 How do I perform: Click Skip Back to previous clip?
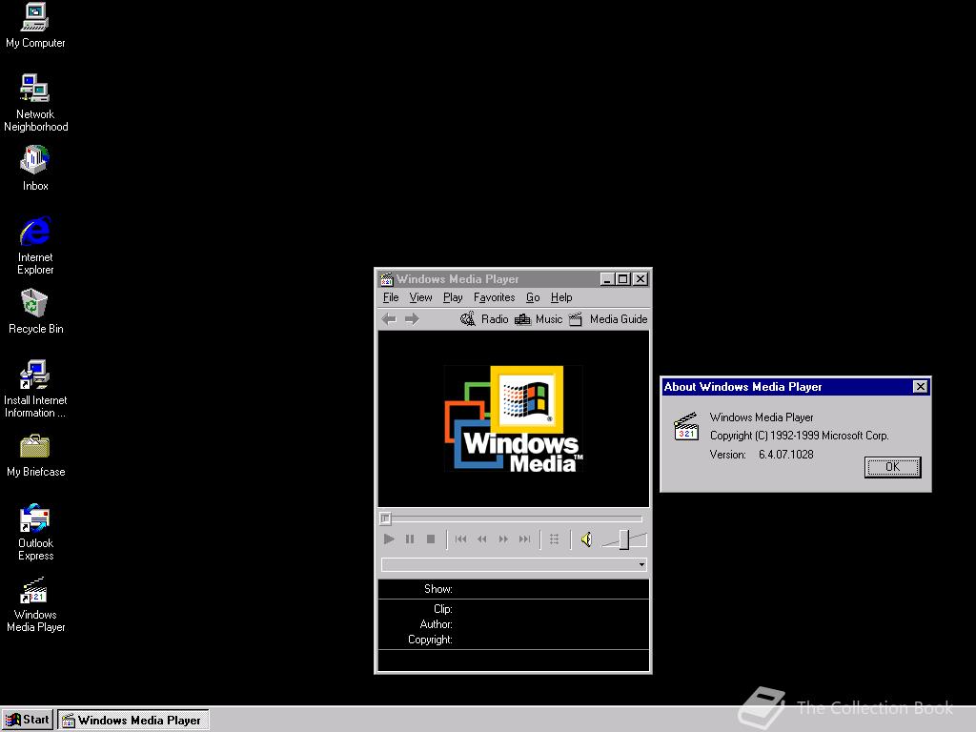click(x=460, y=539)
